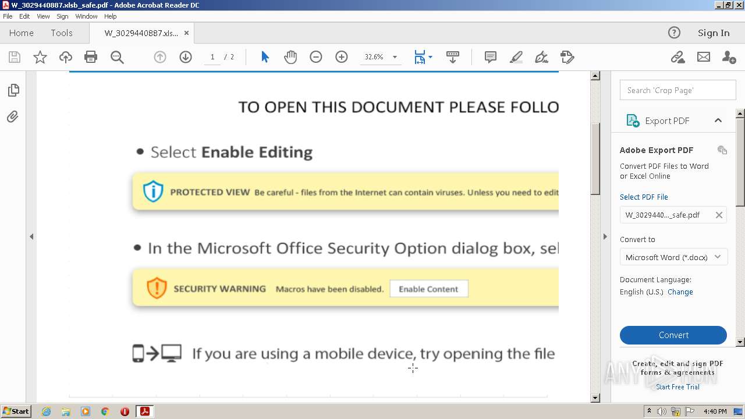Select the Highlight text pen tool
Image resolution: width=745 pixels, height=419 pixels.
[x=516, y=57]
